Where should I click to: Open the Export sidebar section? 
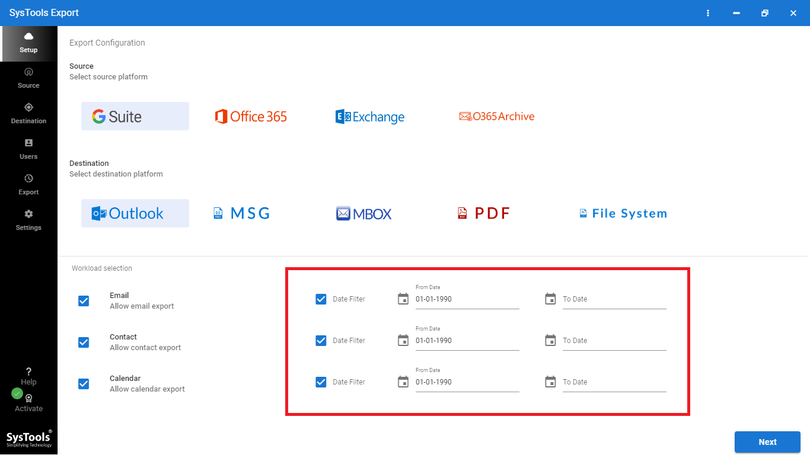tap(28, 185)
